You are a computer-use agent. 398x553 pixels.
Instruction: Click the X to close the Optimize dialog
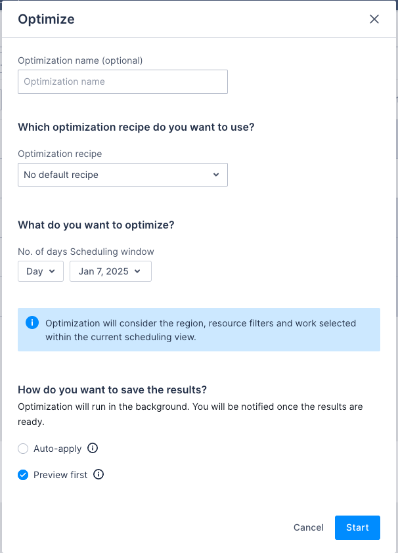(x=374, y=19)
